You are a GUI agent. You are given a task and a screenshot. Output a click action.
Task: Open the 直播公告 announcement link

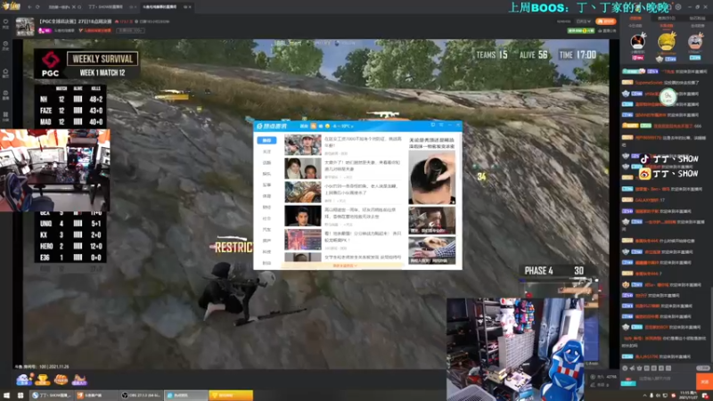(607, 30)
